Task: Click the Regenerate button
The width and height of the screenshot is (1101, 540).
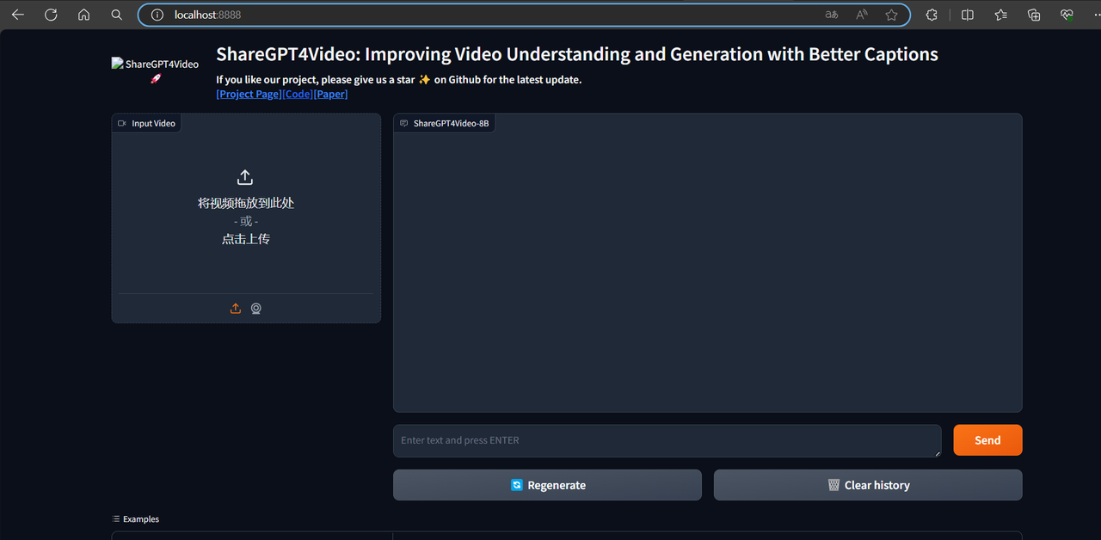Action: [x=547, y=485]
